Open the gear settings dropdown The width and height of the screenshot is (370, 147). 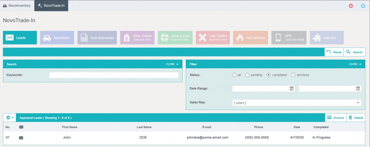(10, 118)
